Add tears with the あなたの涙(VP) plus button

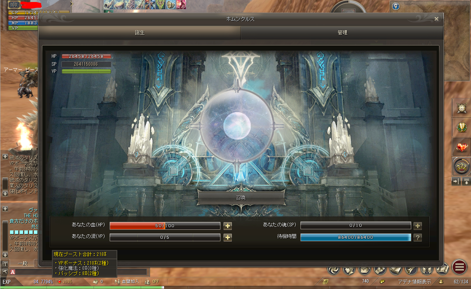click(x=228, y=238)
